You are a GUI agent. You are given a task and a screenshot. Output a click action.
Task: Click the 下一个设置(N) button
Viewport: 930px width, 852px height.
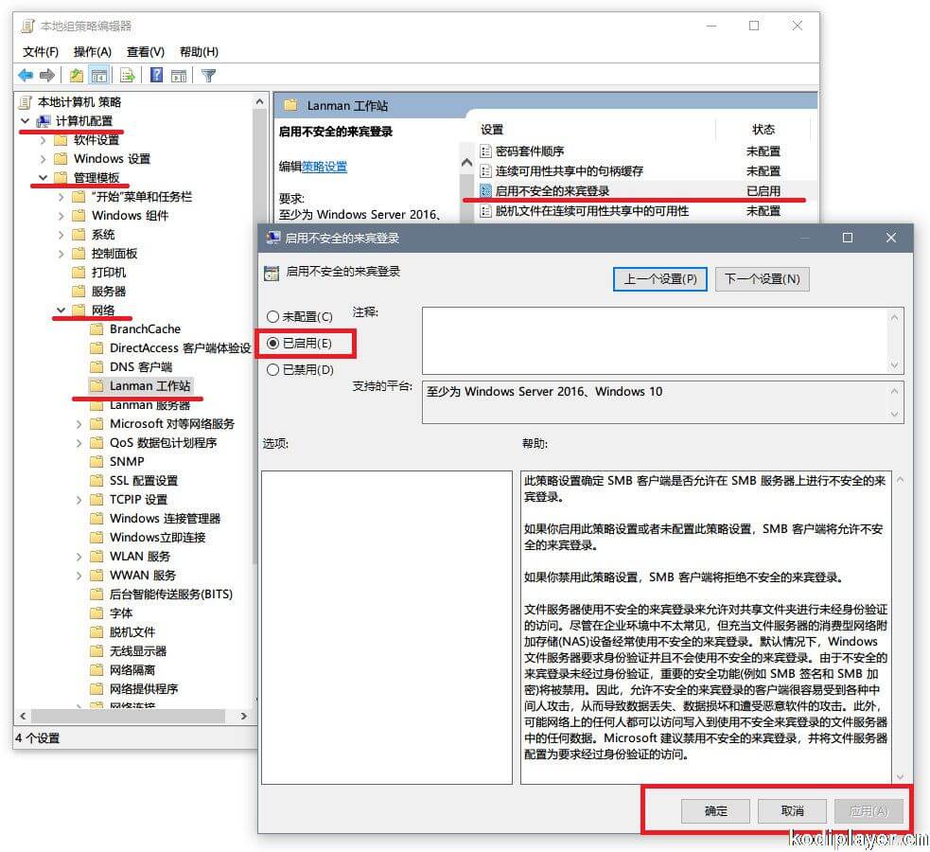(763, 278)
